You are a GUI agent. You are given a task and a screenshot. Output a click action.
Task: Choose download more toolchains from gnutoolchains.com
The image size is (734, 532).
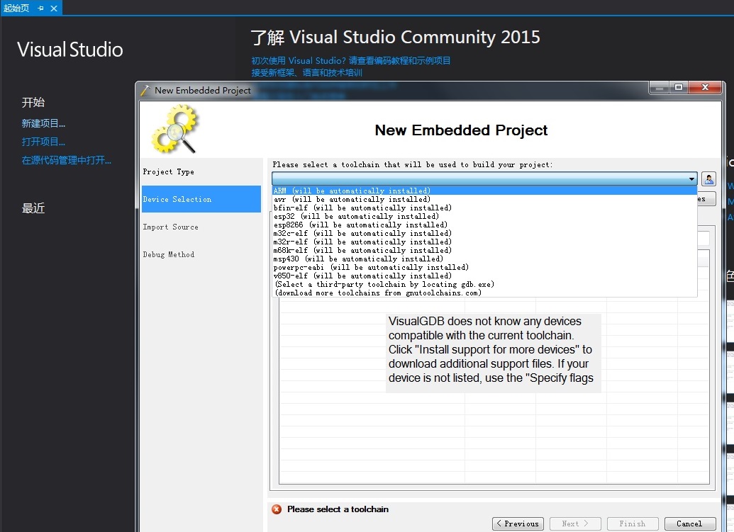[484, 293]
